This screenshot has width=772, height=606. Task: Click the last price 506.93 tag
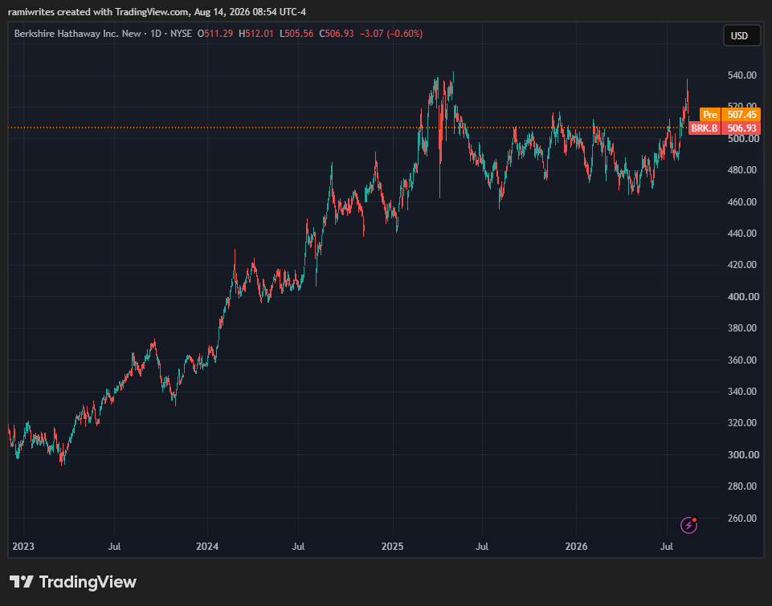coord(741,128)
